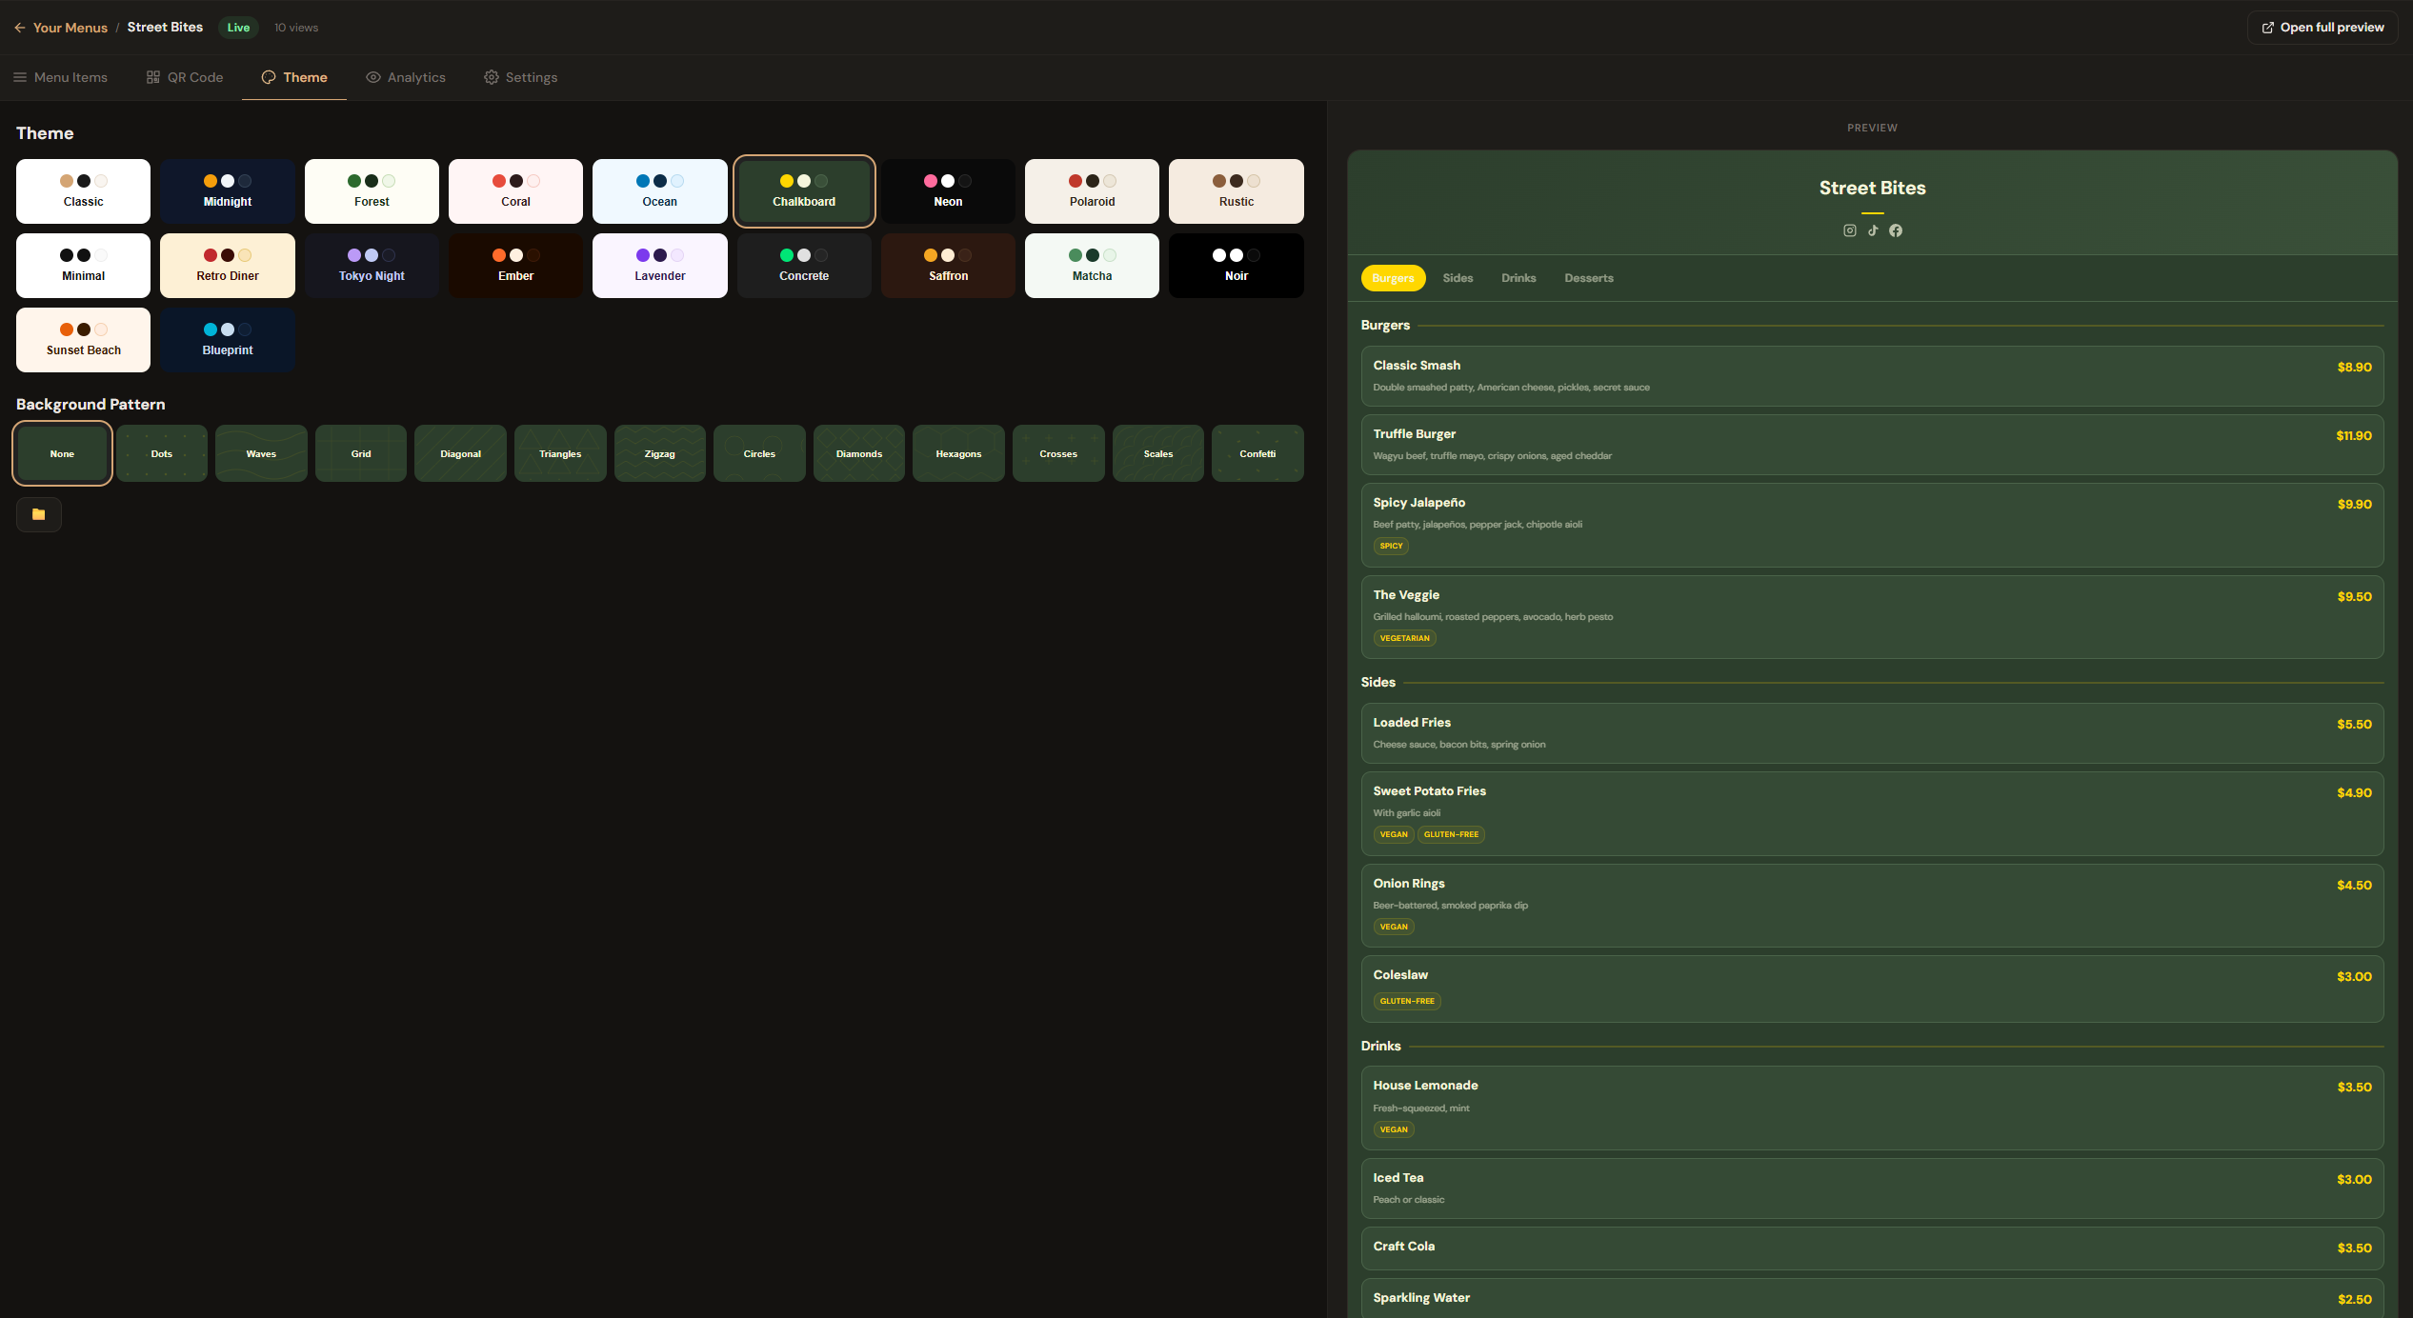2413x1318 pixels.
Task: Apply the Diamonds background pattern
Action: click(859, 453)
